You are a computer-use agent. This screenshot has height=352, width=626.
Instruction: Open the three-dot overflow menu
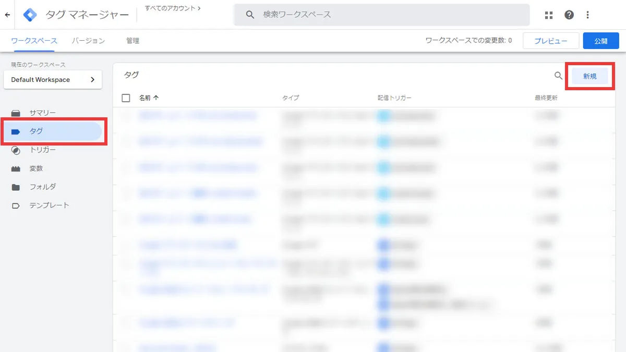click(587, 15)
